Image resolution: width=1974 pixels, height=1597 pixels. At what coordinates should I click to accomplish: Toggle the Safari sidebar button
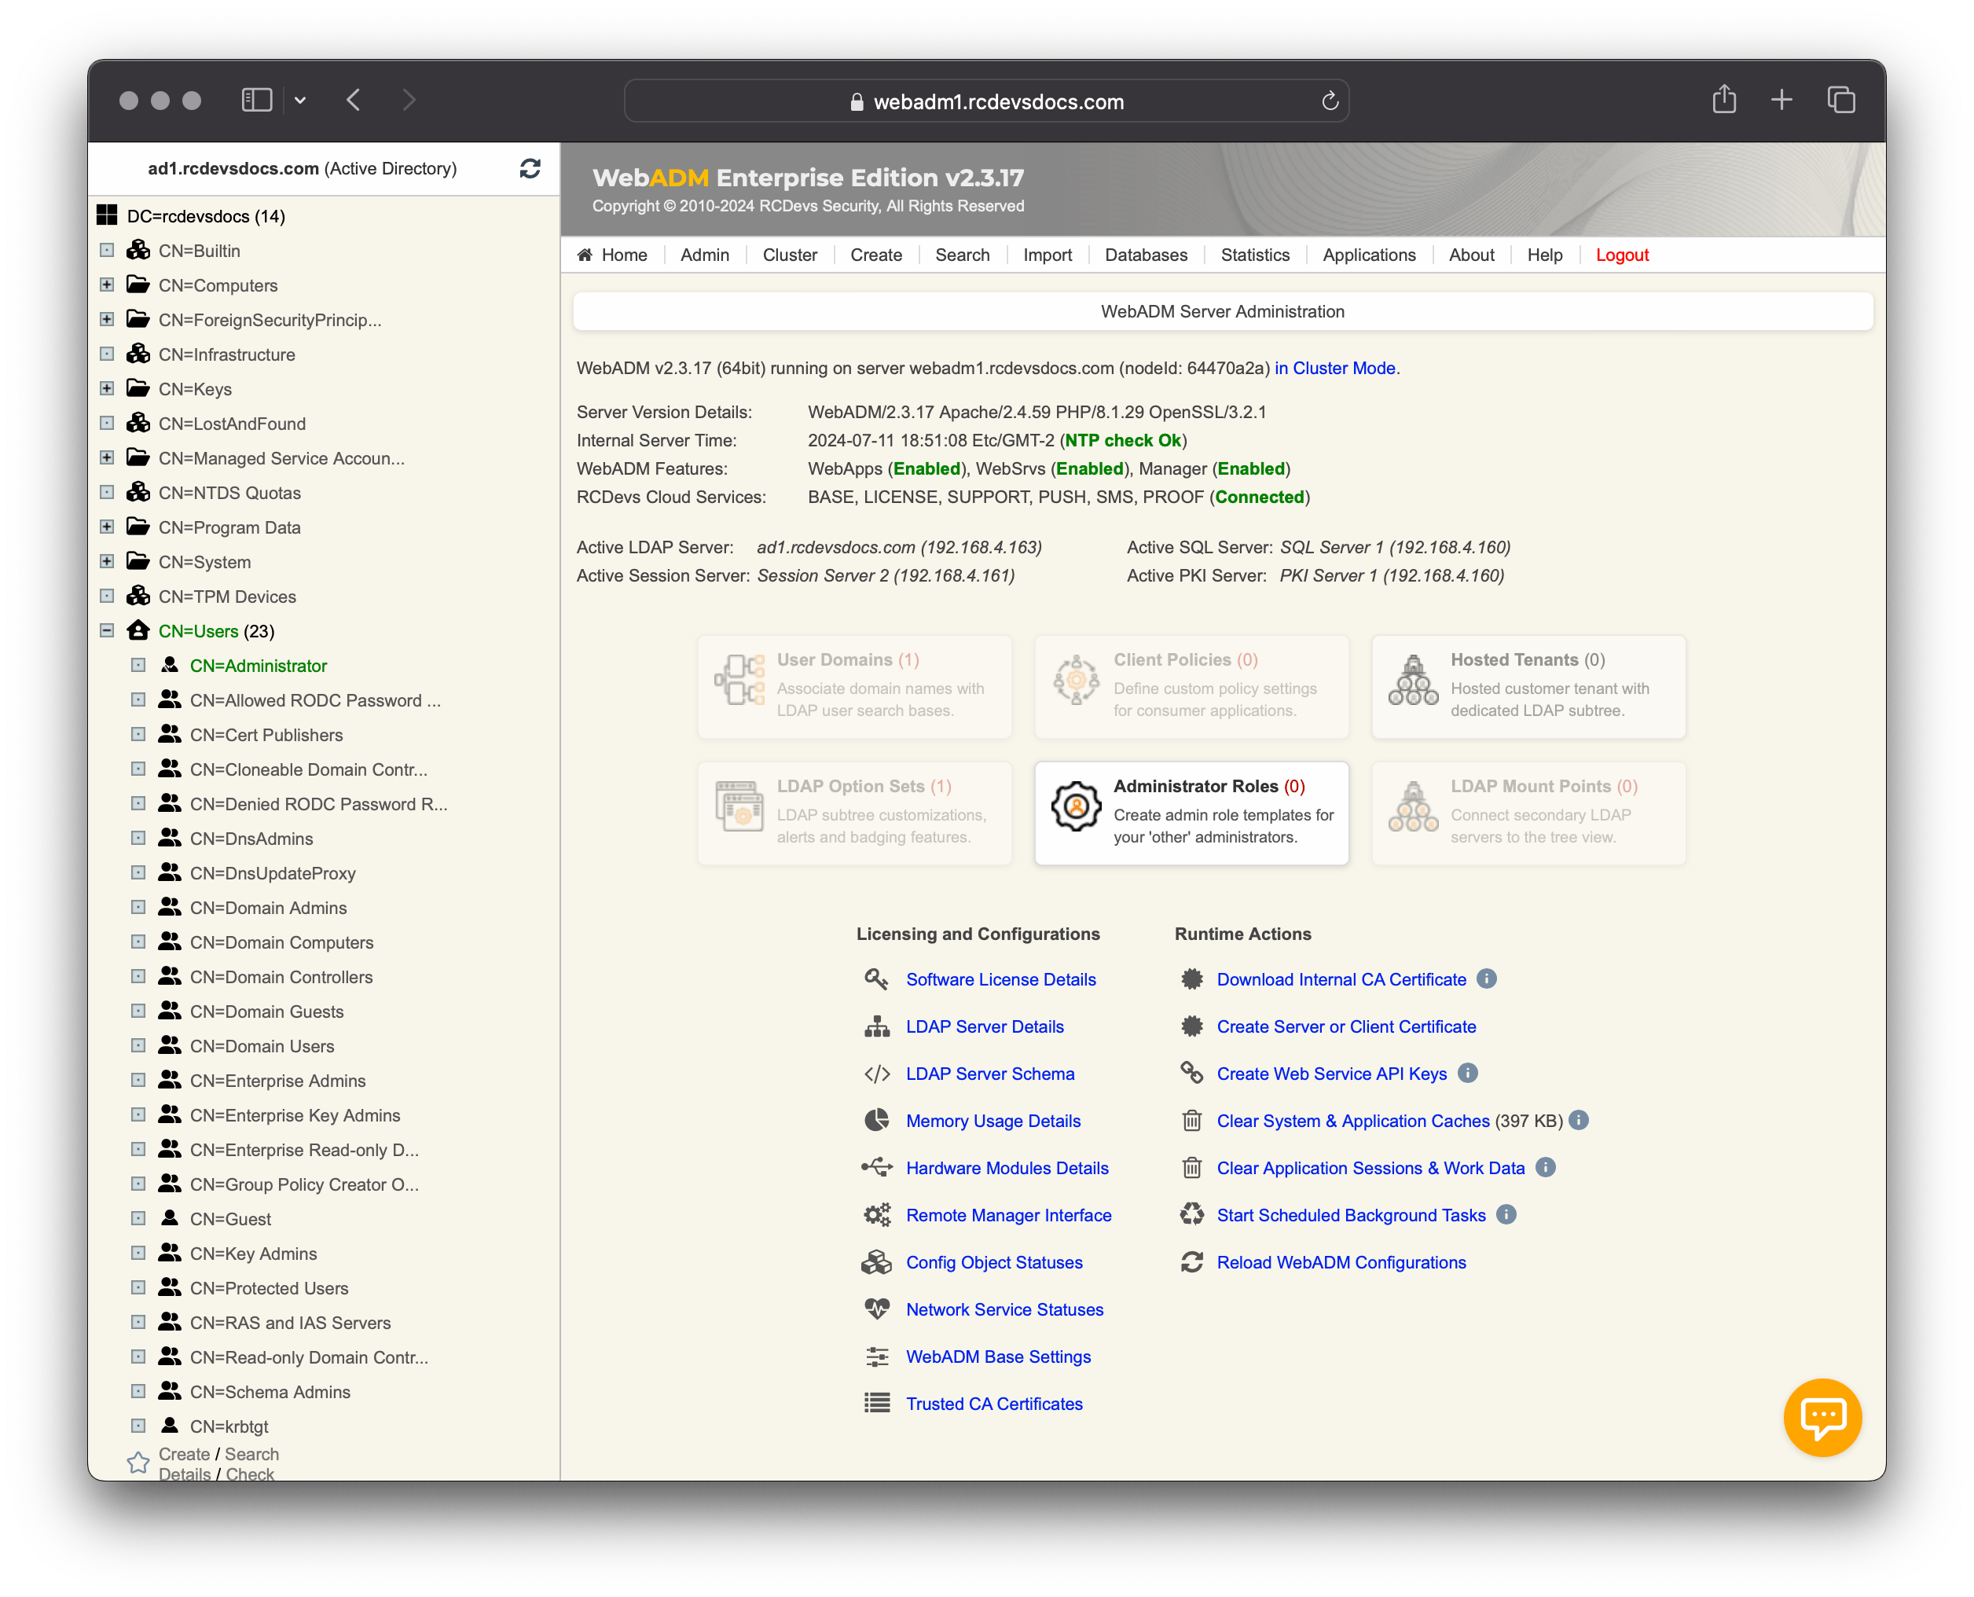[257, 101]
